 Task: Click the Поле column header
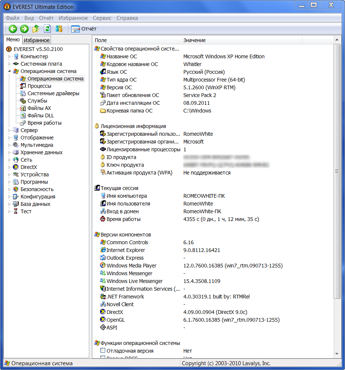[137, 40]
